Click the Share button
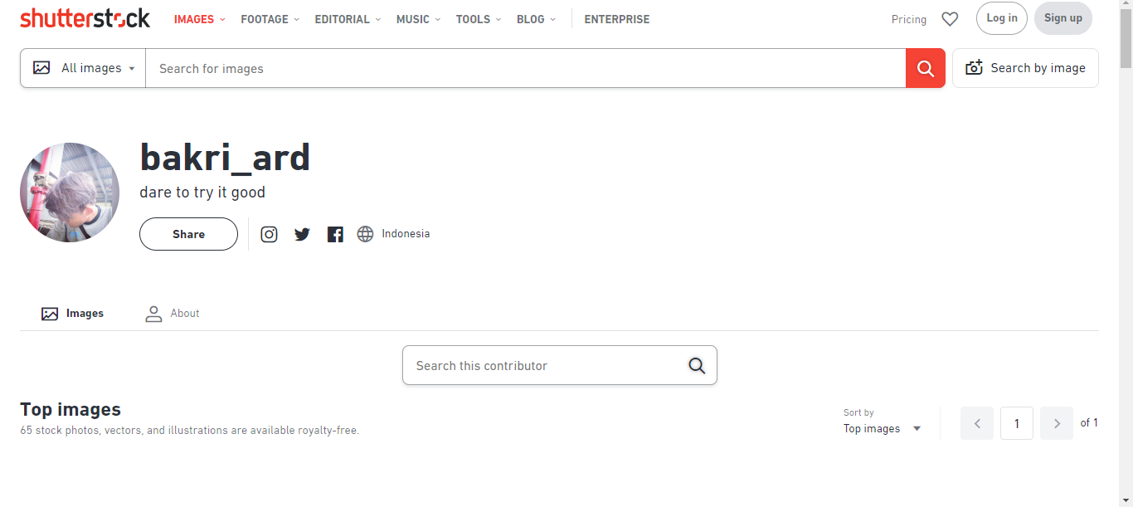 pos(188,234)
